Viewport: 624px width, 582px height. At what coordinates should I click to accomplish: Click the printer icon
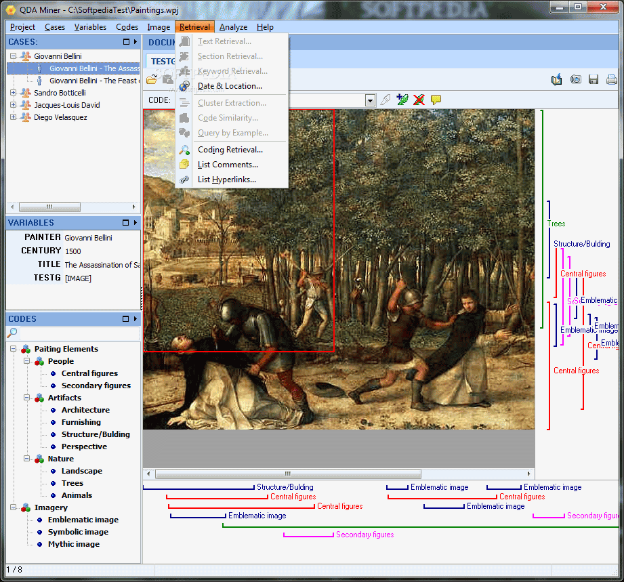point(611,79)
